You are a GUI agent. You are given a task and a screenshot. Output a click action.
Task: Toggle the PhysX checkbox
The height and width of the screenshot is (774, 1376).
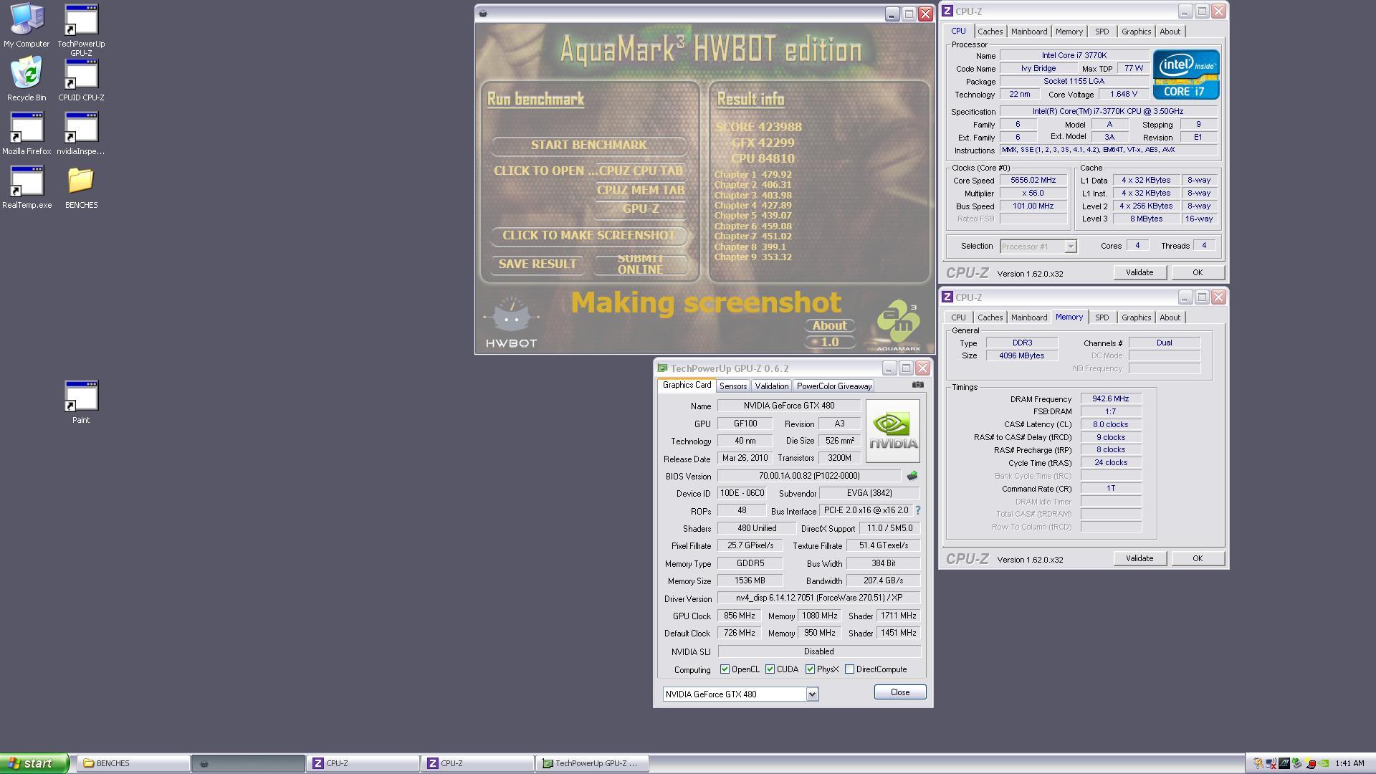pos(810,669)
